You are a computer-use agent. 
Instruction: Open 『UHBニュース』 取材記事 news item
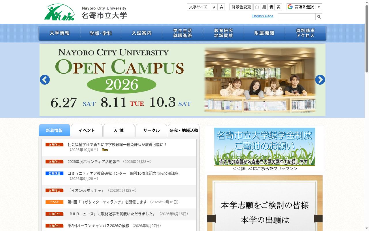click(112, 214)
